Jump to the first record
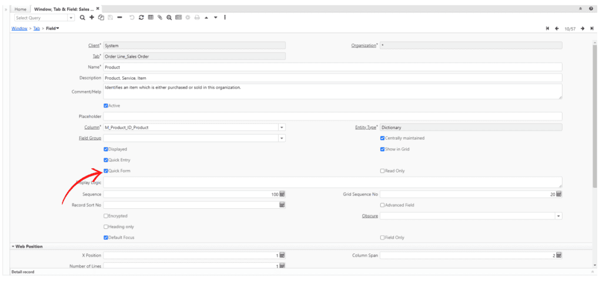 pyautogui.click(x=548, y=28)
